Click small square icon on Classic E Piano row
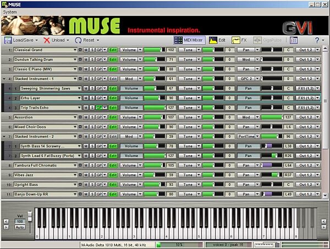Image resolution: width=330 pixels, height=249 pixels. pyautogui.click(x=80, y=69)
